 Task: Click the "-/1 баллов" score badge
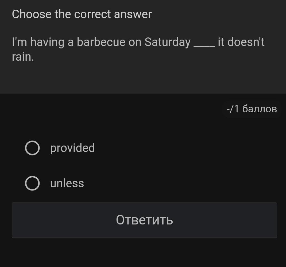252,109
